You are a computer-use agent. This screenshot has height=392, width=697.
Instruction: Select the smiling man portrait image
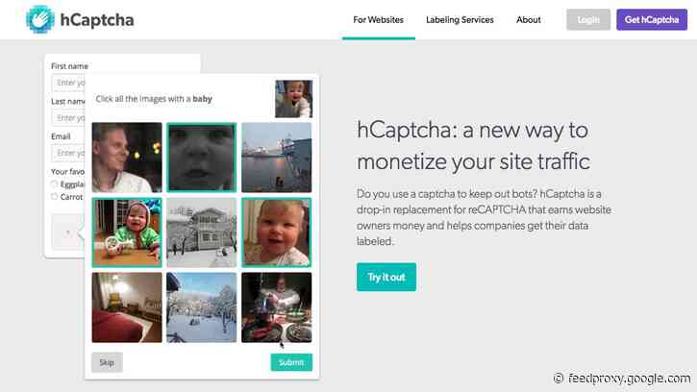pos(127,158)
